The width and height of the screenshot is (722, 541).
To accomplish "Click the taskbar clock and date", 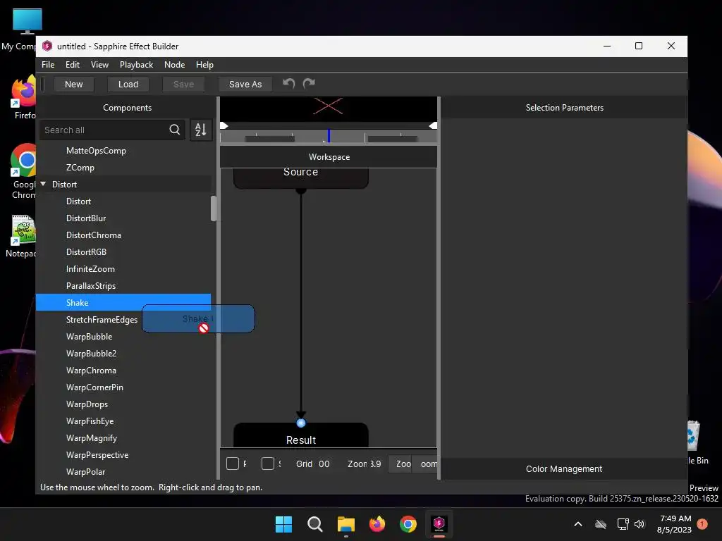I will [x=675, y=524].
